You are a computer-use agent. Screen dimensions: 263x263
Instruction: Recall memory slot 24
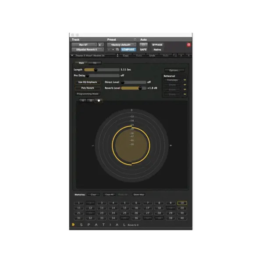(x=113, y=213)
